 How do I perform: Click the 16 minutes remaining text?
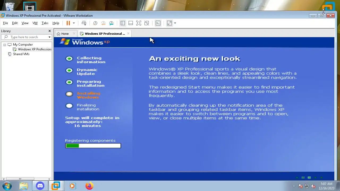(87, 126)
